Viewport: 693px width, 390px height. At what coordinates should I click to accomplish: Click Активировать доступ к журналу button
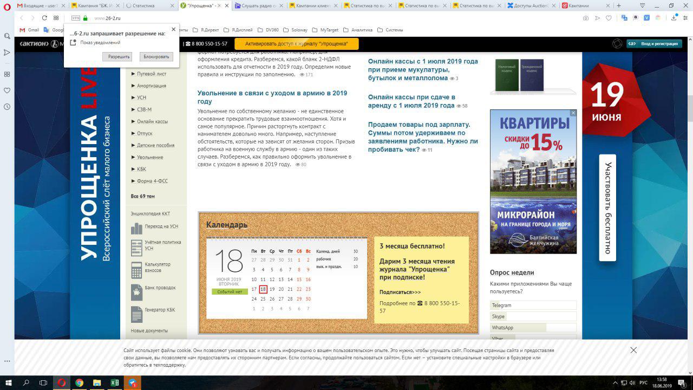click(297, 44)
